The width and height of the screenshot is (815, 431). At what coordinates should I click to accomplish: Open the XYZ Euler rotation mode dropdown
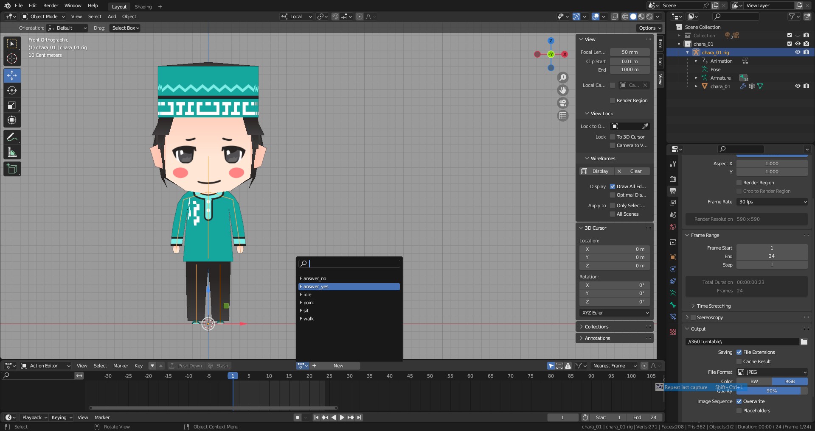[615, 313]
